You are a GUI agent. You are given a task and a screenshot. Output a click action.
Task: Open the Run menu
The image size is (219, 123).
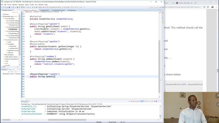[x=36, y=4]
